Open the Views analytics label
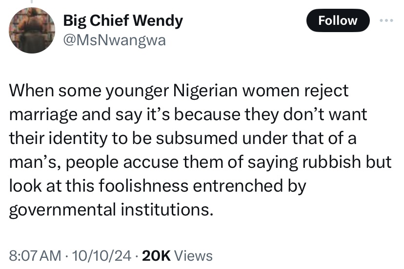This screenshot has height=269, width=404. 193,255
